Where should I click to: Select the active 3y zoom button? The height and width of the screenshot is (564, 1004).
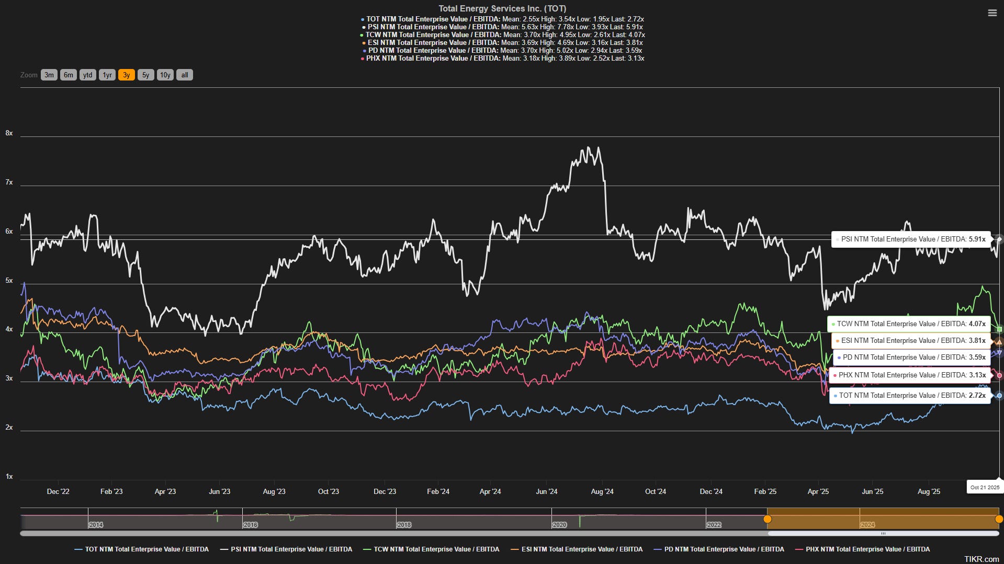coord(127,75)
